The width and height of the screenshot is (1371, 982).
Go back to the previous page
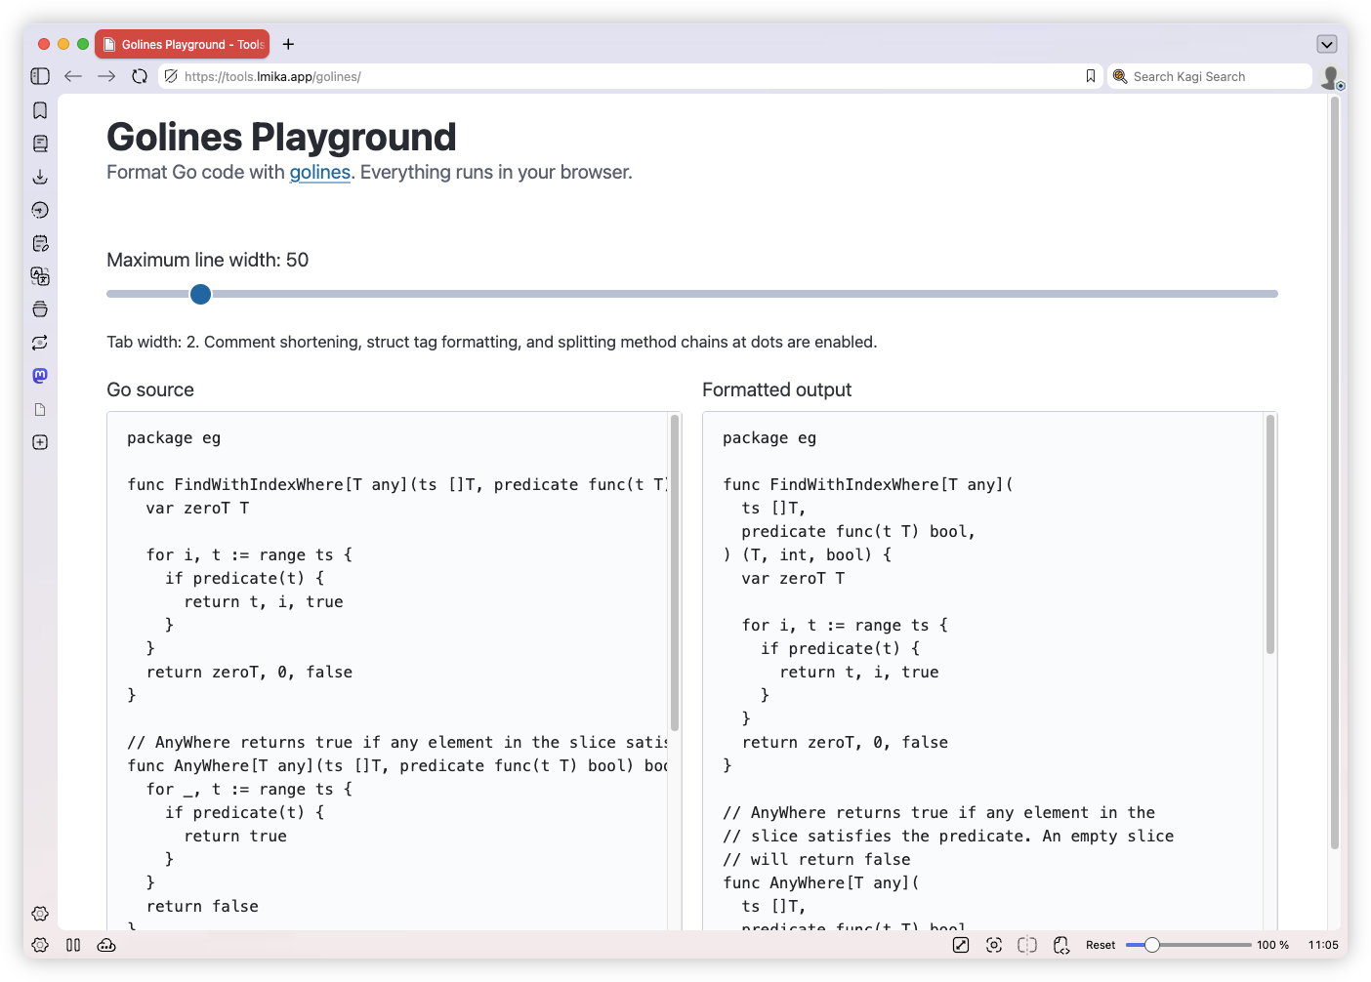pos(73,76)
